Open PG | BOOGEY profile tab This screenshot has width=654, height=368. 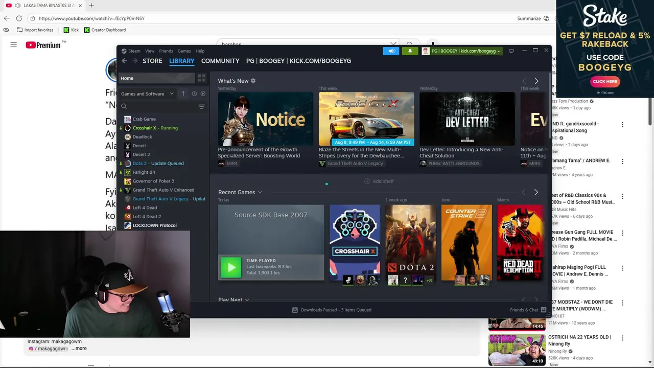click(x=298, y=61)
